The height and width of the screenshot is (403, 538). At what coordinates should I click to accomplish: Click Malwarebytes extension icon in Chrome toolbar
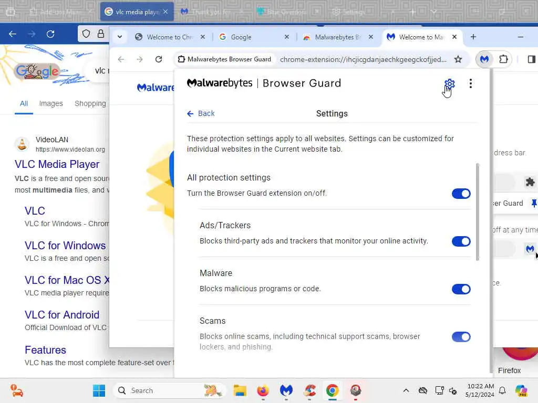click(484, 59)
